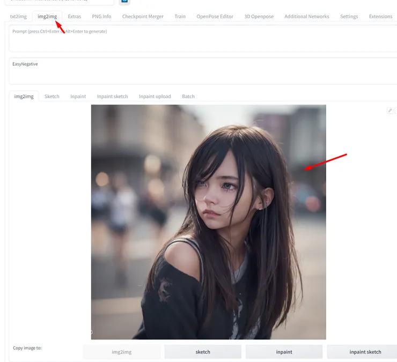Open the Settings tab
397x362 pixels.
click(x=349, y=17)
